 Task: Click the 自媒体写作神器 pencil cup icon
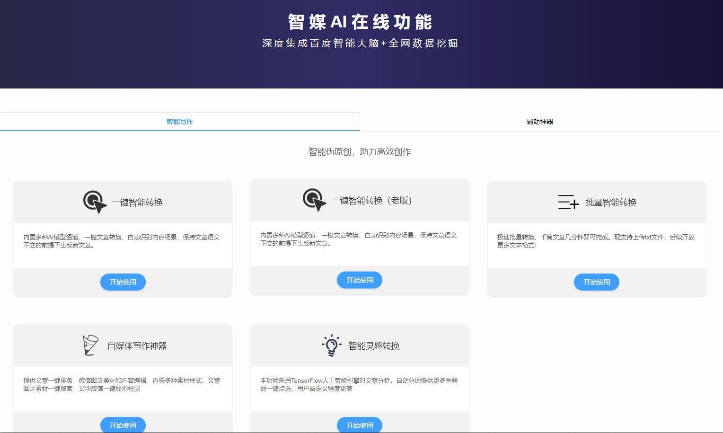pos(90,345)
